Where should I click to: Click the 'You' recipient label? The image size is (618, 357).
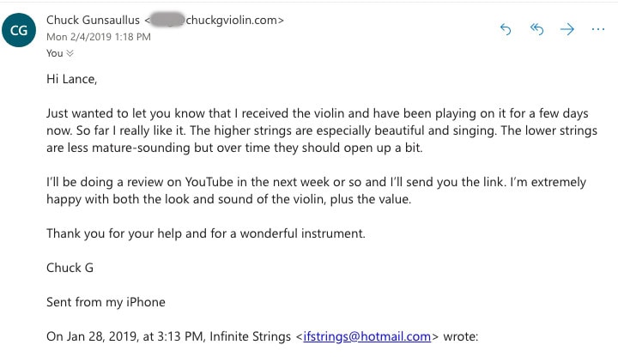(x=55, y=53)
